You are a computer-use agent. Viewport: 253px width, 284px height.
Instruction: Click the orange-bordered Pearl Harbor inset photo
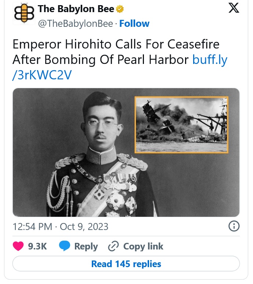[x=181, y=125]
